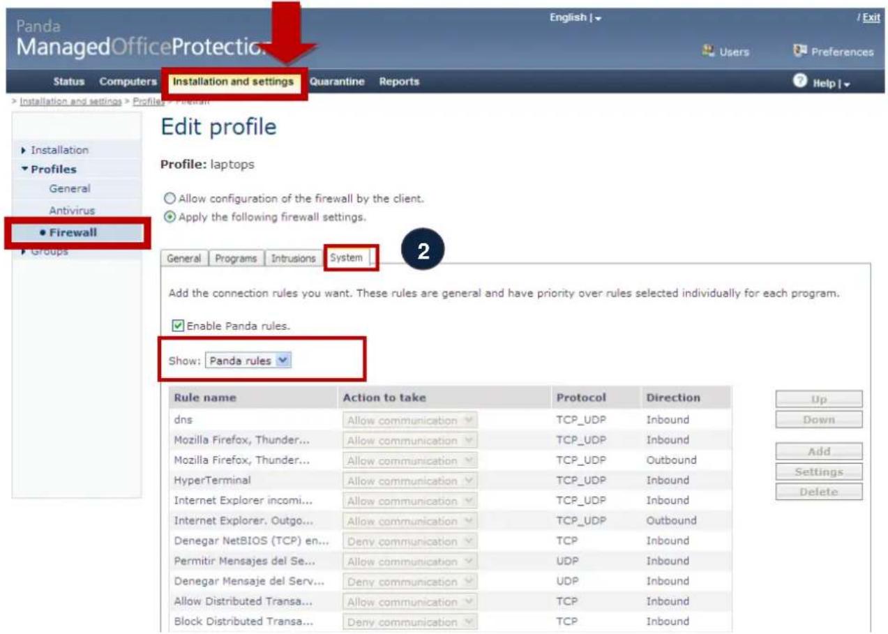This screenshot has height=634, width=888.
Task: Open action dropdown for HyperTerminal rule
Action: click(409, 481)
